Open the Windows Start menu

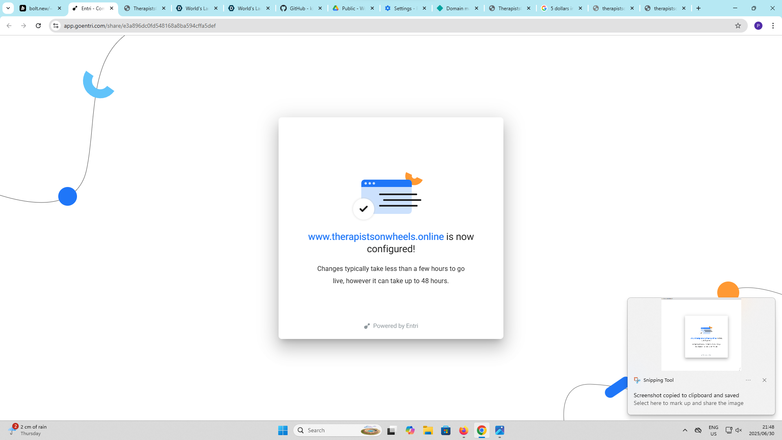point(283,430)
